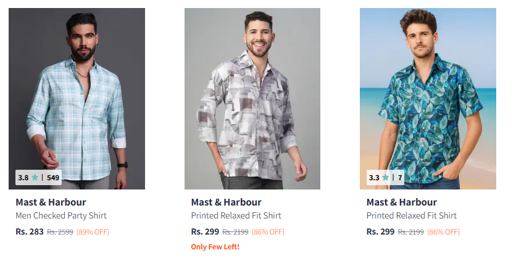The width and height of the screenshot is (524, 258).
Task: Click Printed Relaxed Fit Shirt under leaf shirt
Action: tap(412, 215)
